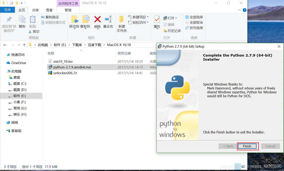Click the Python Setup title bar icon
The height and width of the screenshot is (171, 284).
click(x=159, y=47)
